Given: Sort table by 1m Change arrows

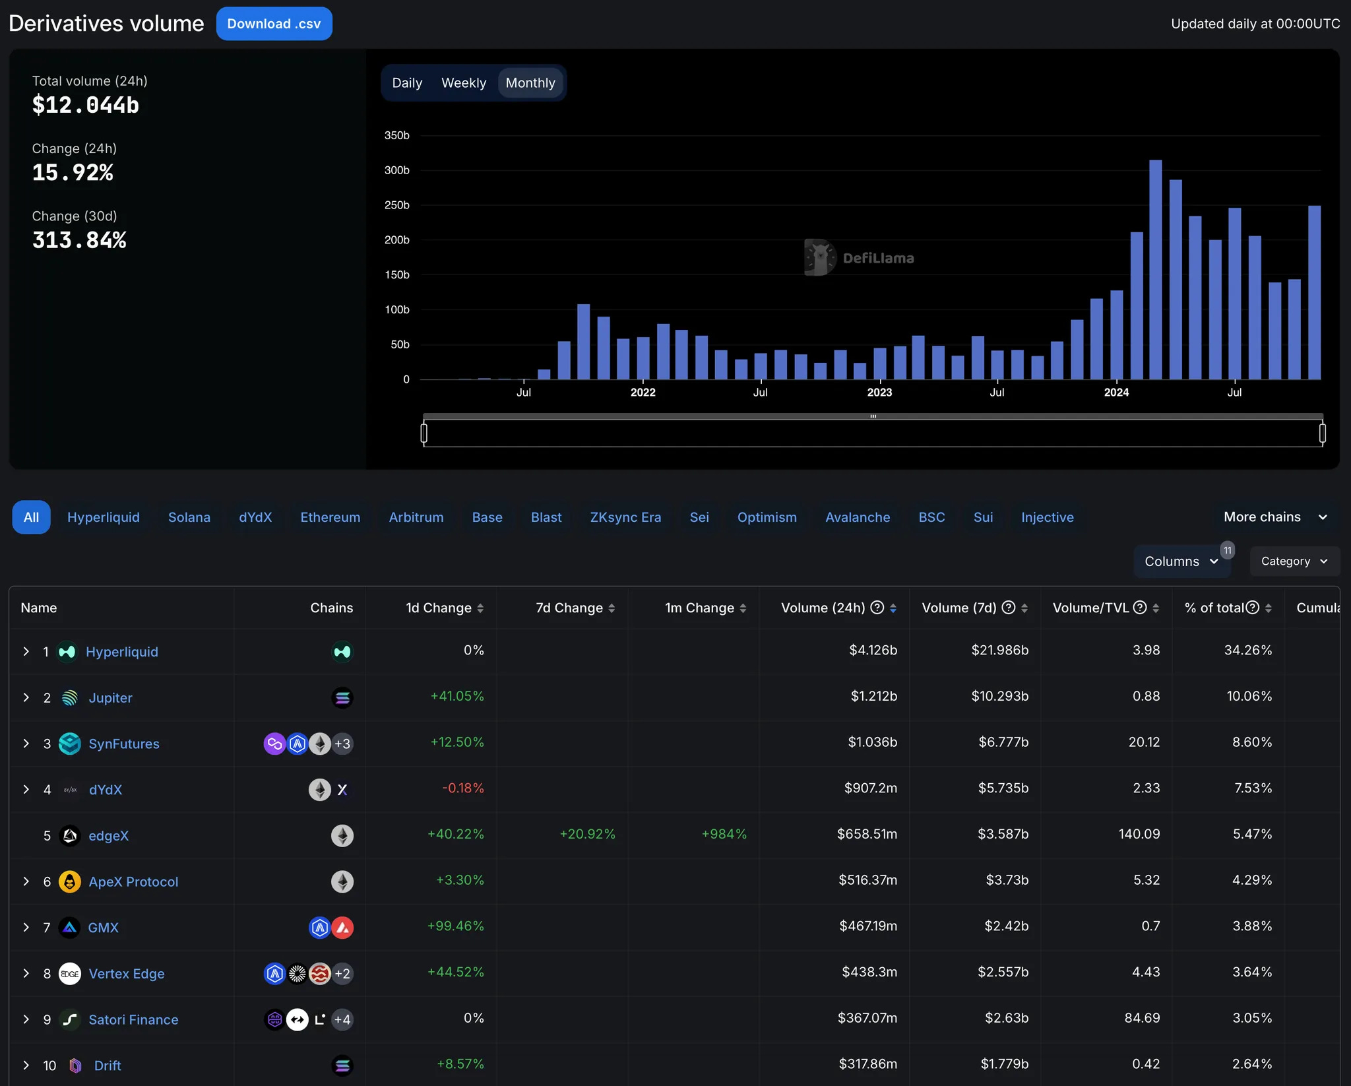Looking at the screenshot, I should point(743,608).
